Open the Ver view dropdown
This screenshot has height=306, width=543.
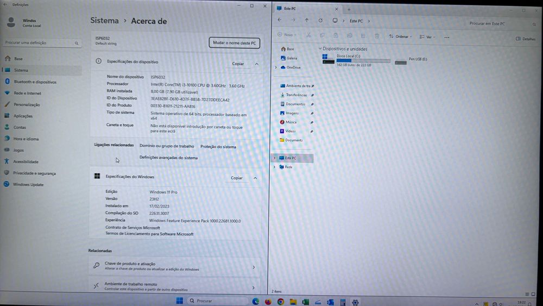coord(427,37)
